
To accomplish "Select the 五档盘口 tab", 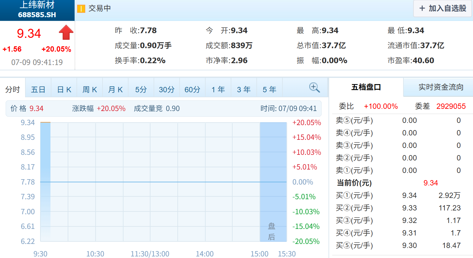I will click(366, 87).
